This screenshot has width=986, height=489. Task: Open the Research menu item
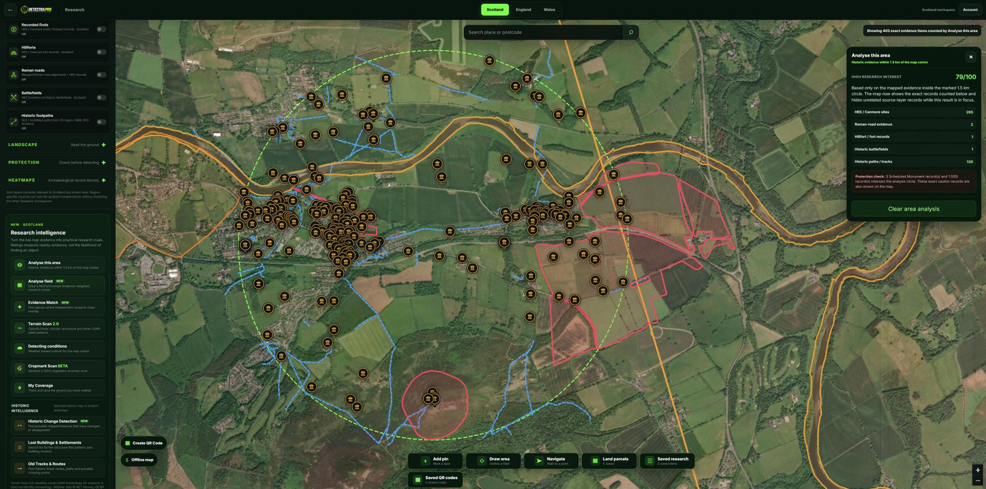75,10
